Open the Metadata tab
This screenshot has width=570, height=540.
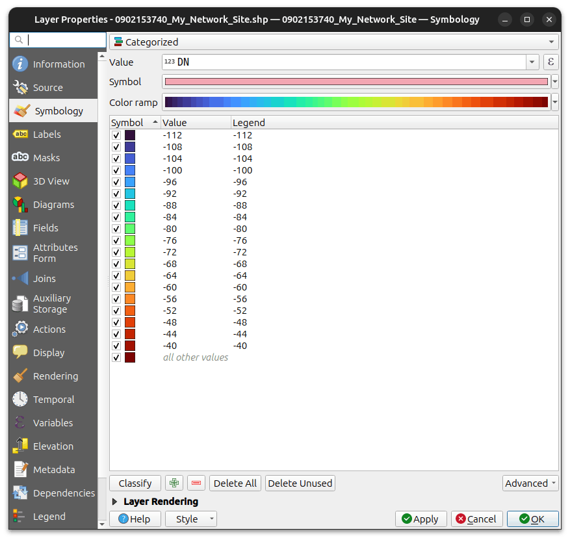point(53,470)
